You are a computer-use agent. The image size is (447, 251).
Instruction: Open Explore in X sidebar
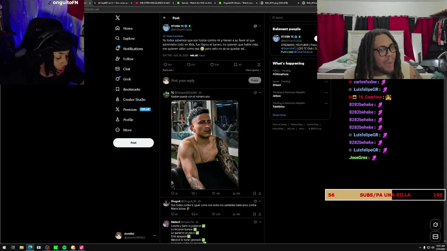[125, 38]
